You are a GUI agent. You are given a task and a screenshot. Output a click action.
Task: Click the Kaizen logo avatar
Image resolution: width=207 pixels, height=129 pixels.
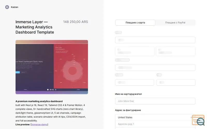point(7,7)
